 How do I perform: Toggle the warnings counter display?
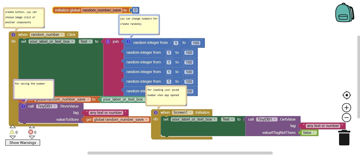click(13, 132)
